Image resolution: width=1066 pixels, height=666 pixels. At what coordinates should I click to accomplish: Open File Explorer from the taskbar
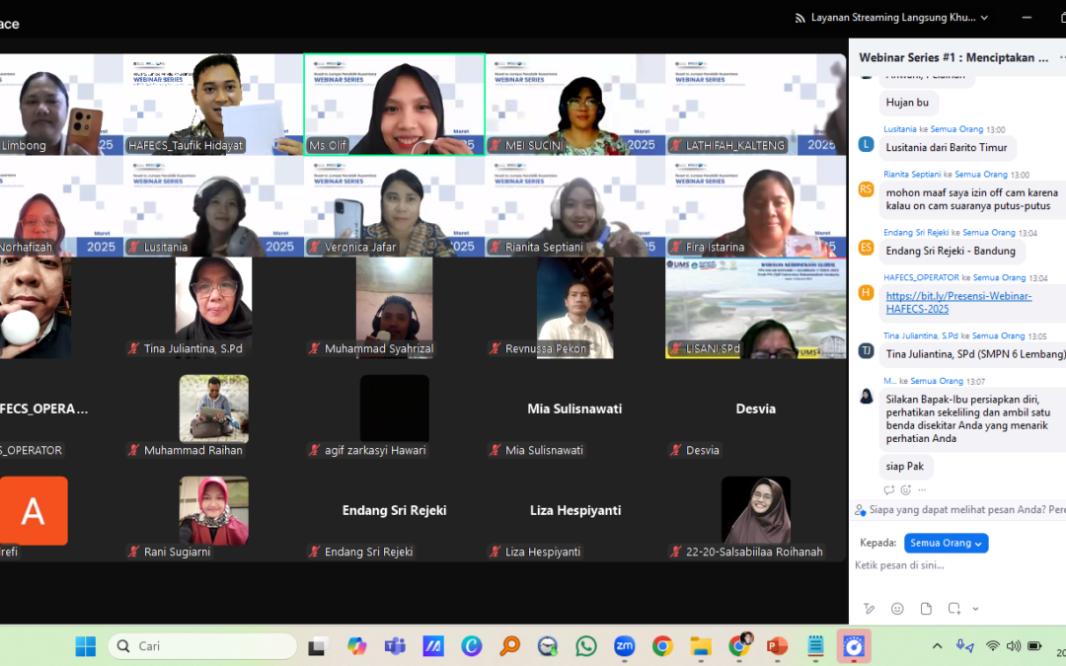[x=701, y=646]
